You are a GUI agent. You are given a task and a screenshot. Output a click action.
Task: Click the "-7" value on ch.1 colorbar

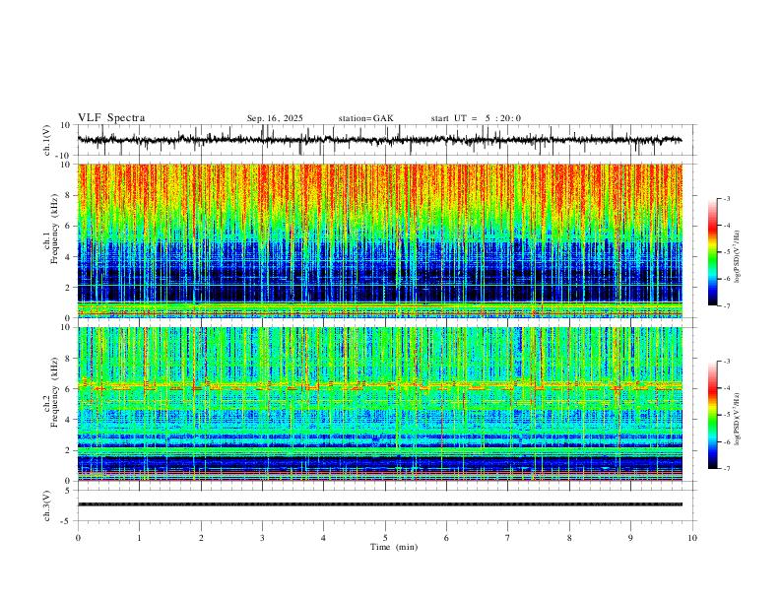click(726, 305)
